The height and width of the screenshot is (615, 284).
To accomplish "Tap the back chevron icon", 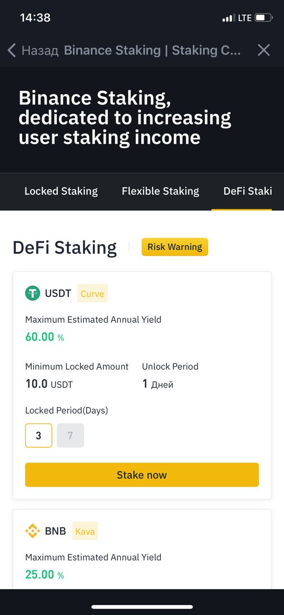I will click(12, 50).
